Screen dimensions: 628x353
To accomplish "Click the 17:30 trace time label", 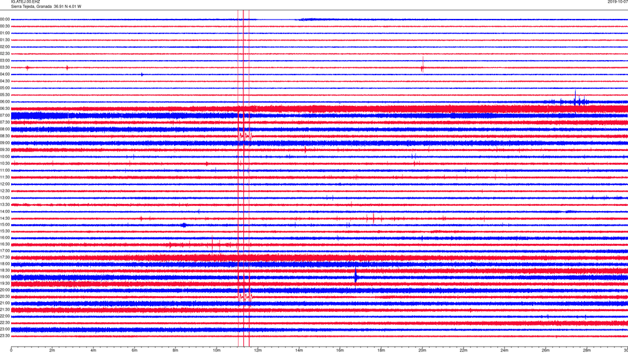I will point(5,258).
